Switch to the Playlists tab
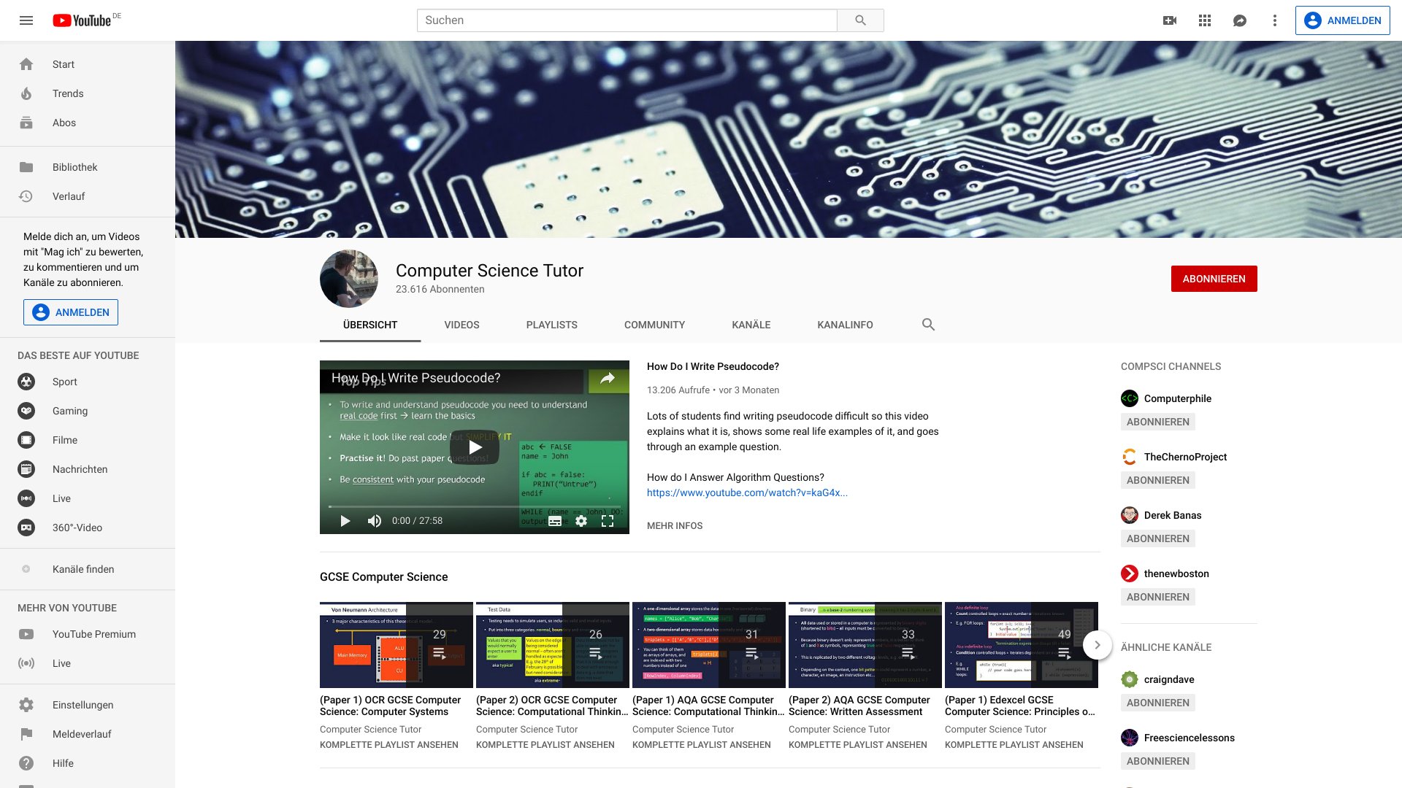The image size is (1402, 788). click(552, 325)
